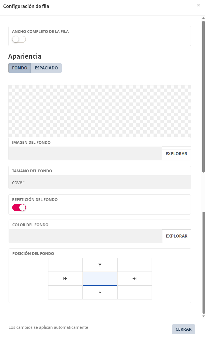
Task: Click the Color del fondo field
Action: [85, 236]
